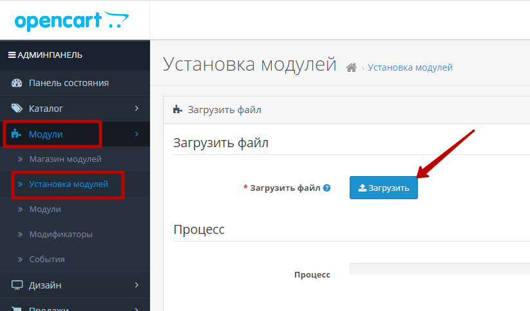Expand the Каталог menu arrow
This screenshot has width=530, height=311.
coord(137,109)
